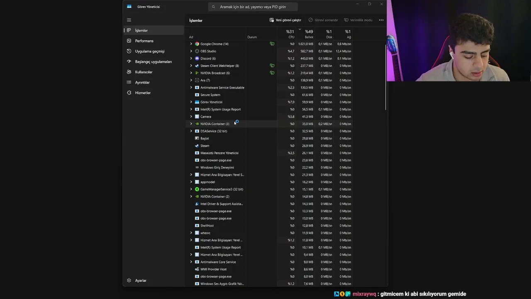
Task: Click OBS Studio network value 12,4 Mb/sn
Action: click(x=344, y=51)
